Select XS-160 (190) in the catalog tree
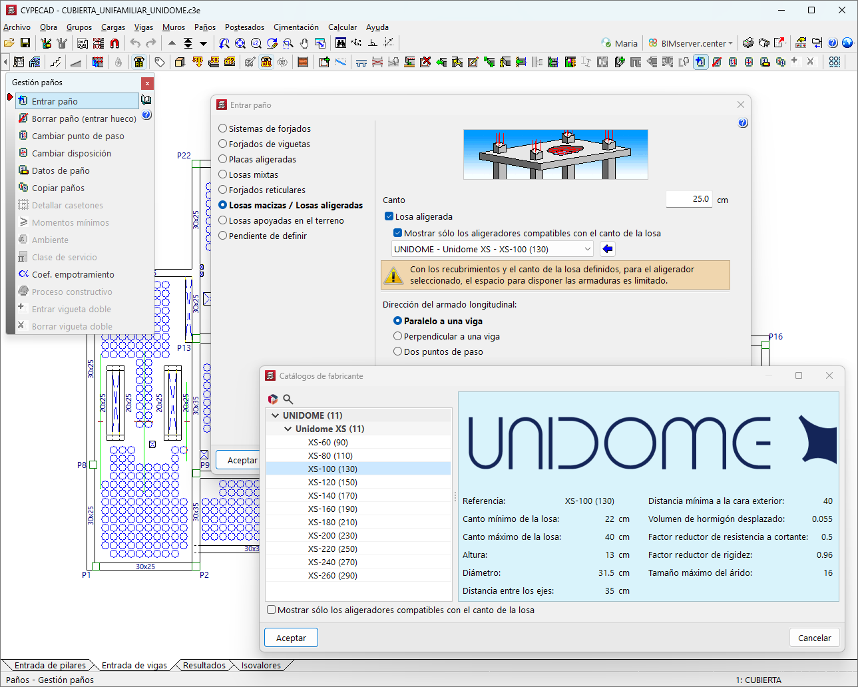The image size is (858, 687). [x=333, y=509]
